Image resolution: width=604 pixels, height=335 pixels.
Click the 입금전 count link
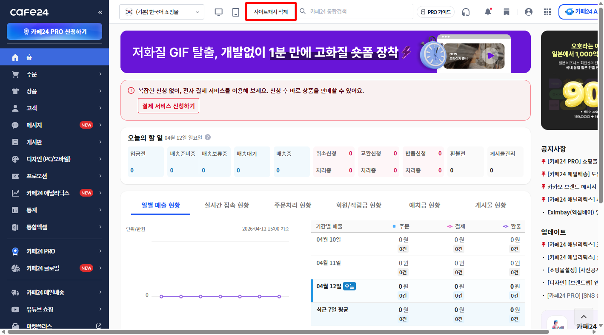tap(132, 170)
